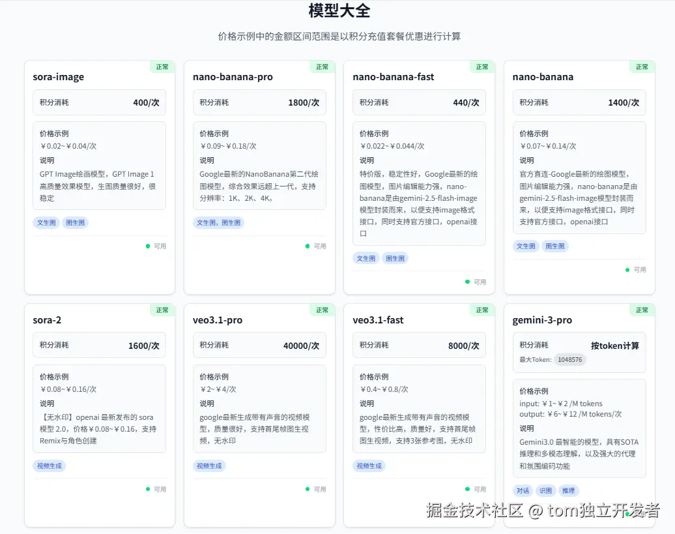Open the veo3.1-fast model title
This screenshot has height=534, width=675.
coord(378,320)
